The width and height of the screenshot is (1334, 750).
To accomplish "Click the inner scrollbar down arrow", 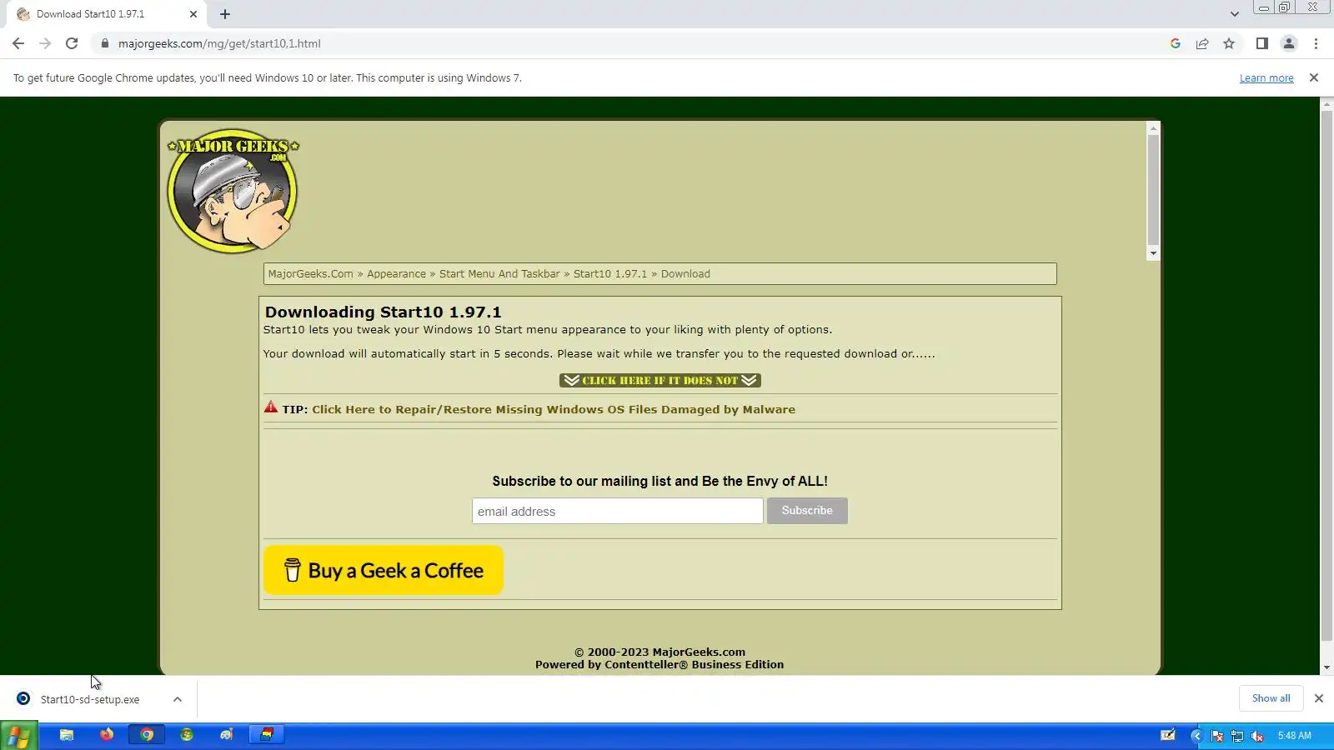I will click(x=1153, y=253).
